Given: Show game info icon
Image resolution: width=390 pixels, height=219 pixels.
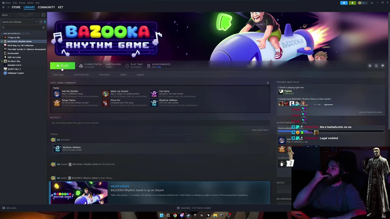Looking at the screenshot, I should click(x=376, y=66).
